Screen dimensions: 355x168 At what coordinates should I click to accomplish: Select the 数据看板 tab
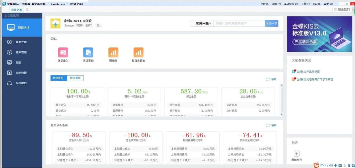point(59,78)
